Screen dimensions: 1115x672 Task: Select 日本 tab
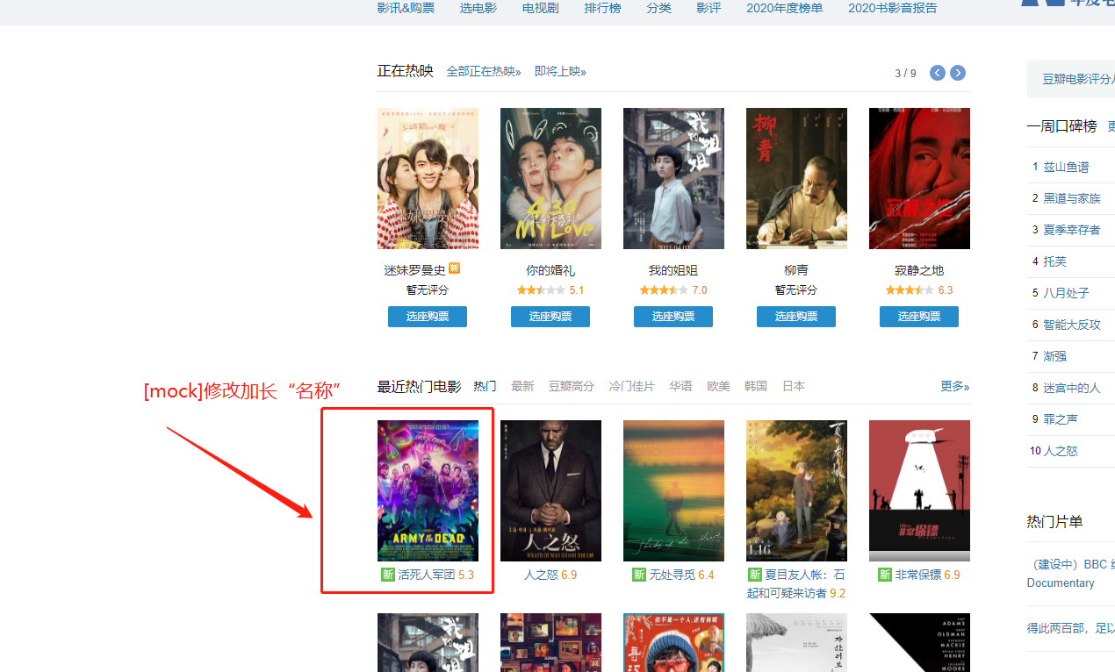coord(794,386)
